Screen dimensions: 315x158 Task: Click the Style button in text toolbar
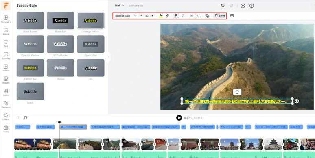pos(220,16)
